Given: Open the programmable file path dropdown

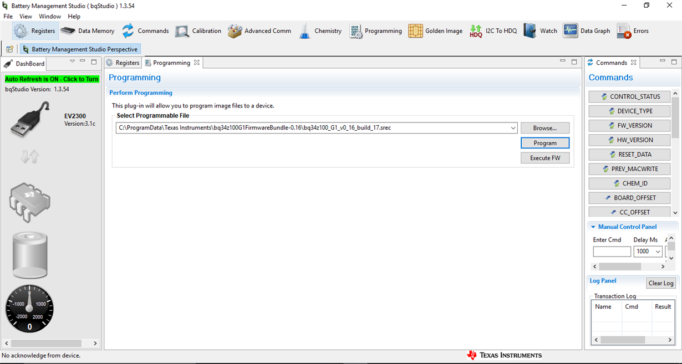Looking at the screenshot, I should tap(513, 128).
